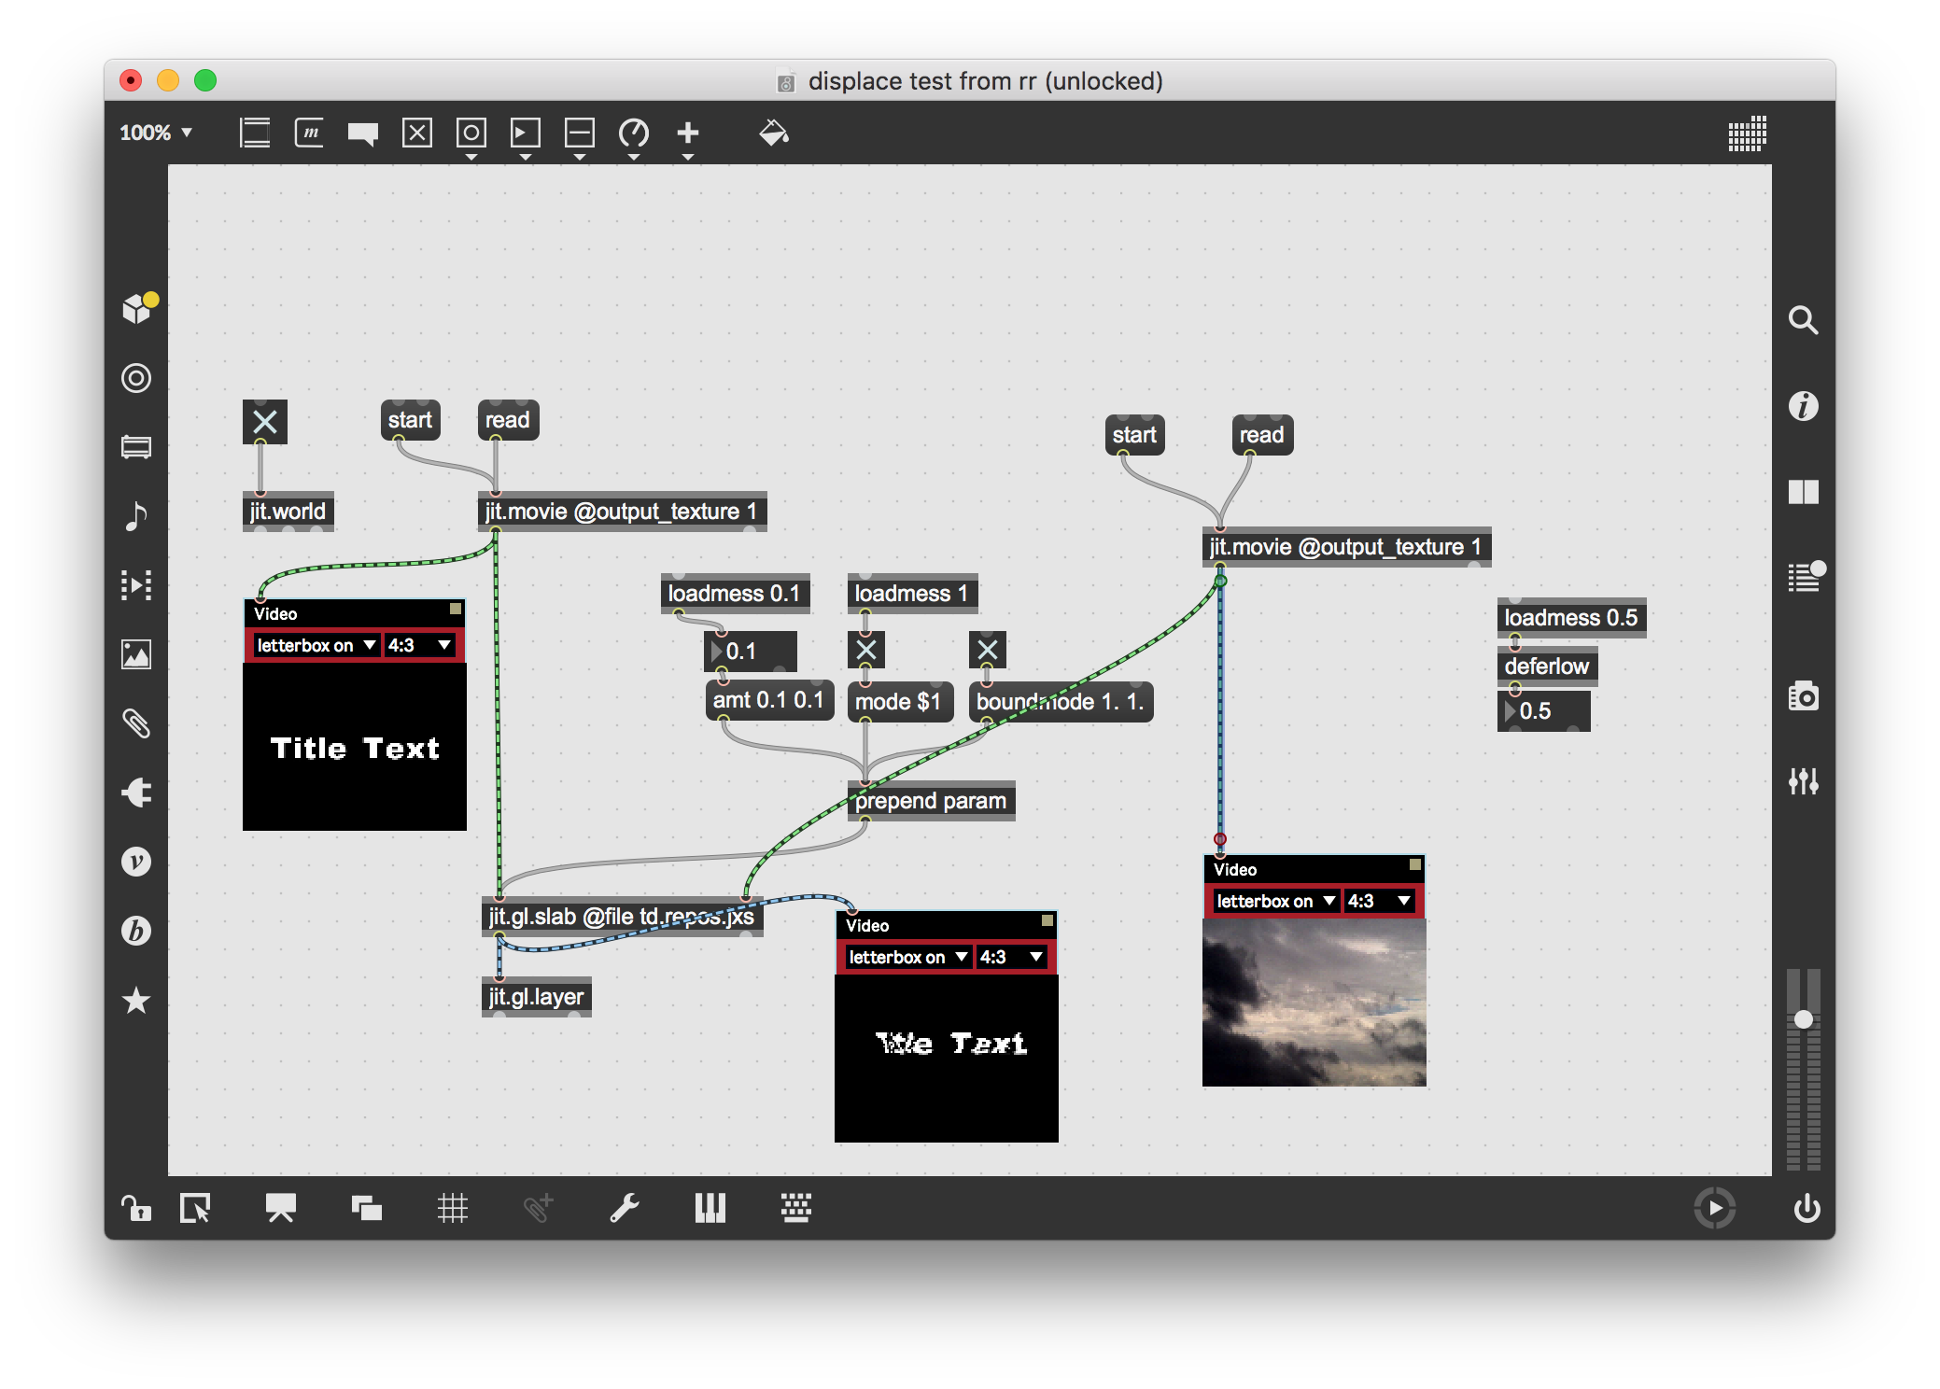Open the search magnifier icon
This screenshot has width=1940, height=1389.
(1803, 320)
